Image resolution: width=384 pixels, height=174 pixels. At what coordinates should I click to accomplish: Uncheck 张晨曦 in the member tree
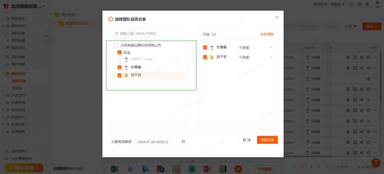(120, 67)
